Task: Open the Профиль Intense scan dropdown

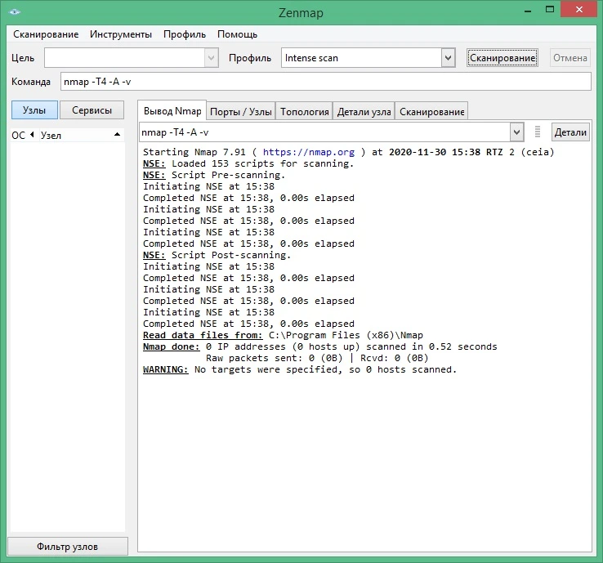Action: pos(448,58)
